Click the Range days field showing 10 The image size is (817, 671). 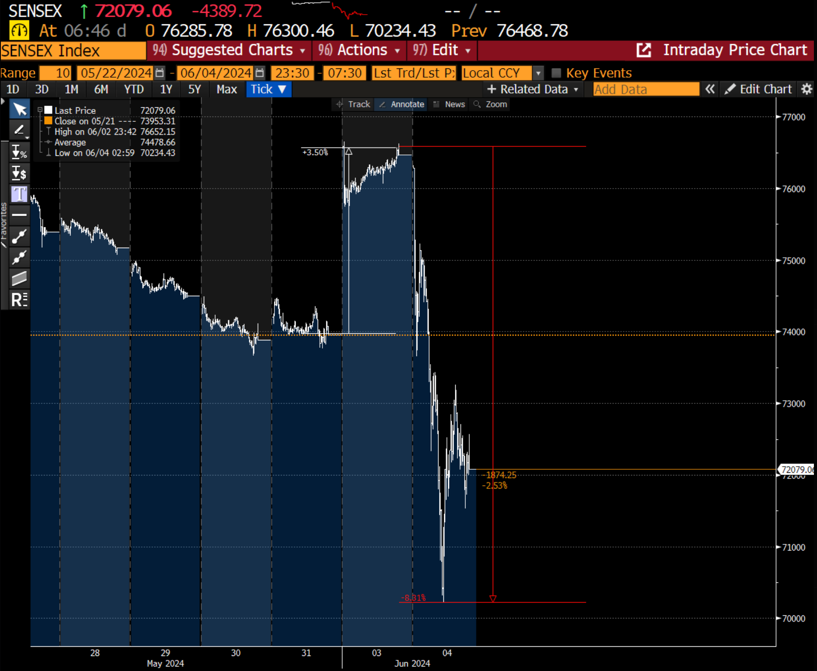55,73
